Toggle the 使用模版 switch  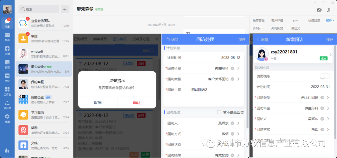click(x=325, y=76)
